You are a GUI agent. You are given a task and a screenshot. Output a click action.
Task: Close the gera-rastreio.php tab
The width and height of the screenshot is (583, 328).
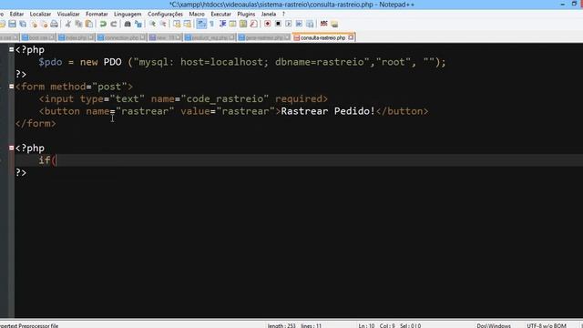(287, 37)
